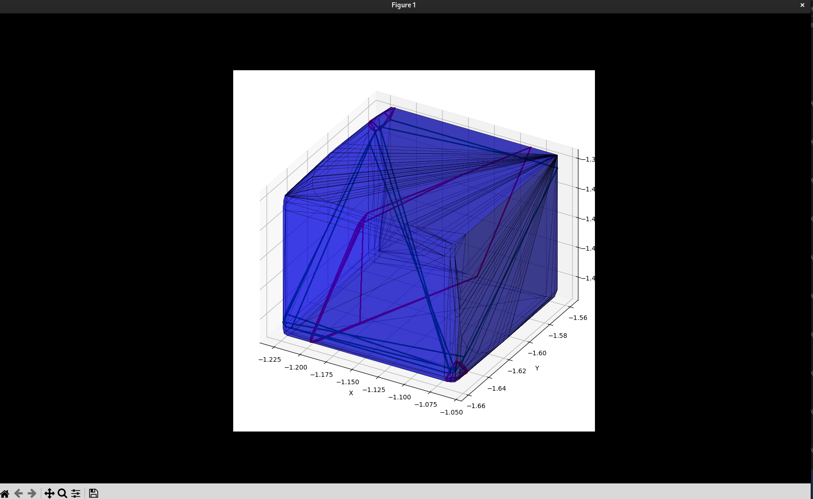Open the Configure subplots dialog
The width and height of the screenshot is (813, 499).
(76, 493)
